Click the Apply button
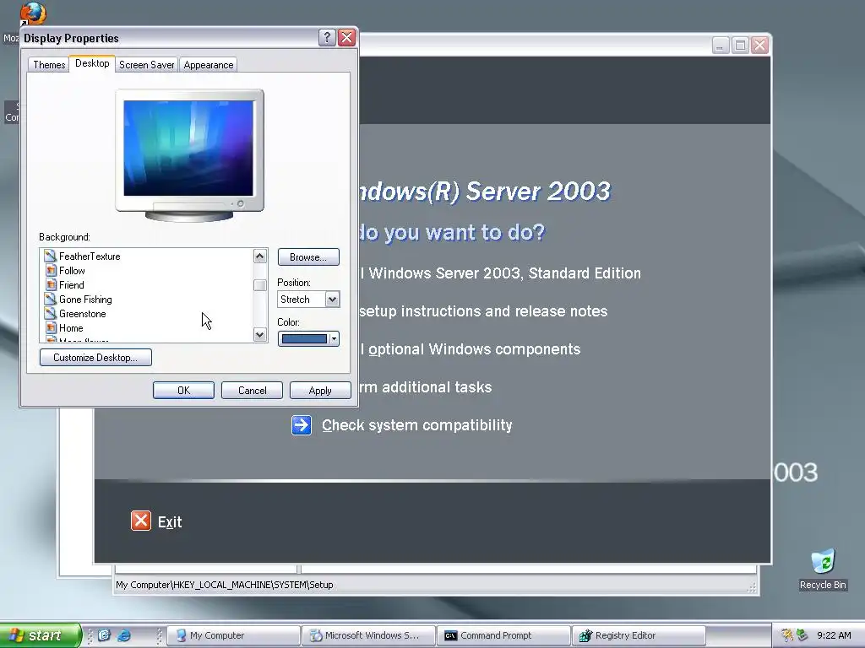The width and height of the screenshot is (865, 648). click(320, 390)
